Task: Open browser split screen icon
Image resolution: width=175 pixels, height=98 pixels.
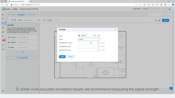Action: [153, 5]
